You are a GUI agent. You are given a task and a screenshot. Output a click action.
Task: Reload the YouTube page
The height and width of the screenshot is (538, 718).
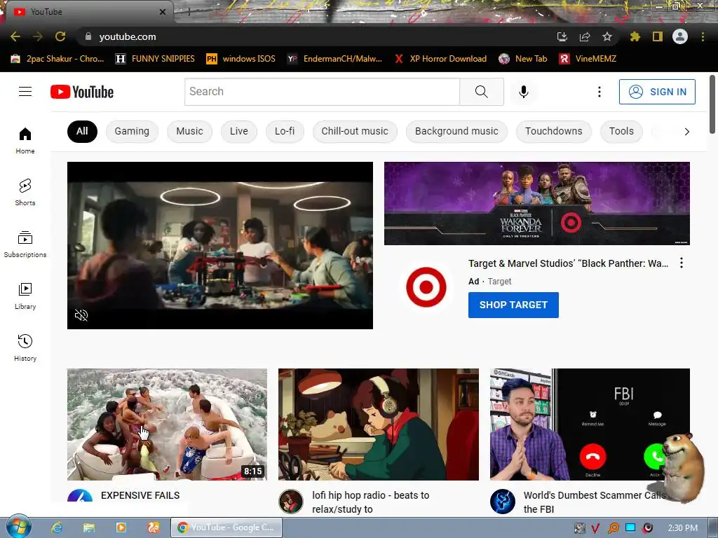point(60,36)
